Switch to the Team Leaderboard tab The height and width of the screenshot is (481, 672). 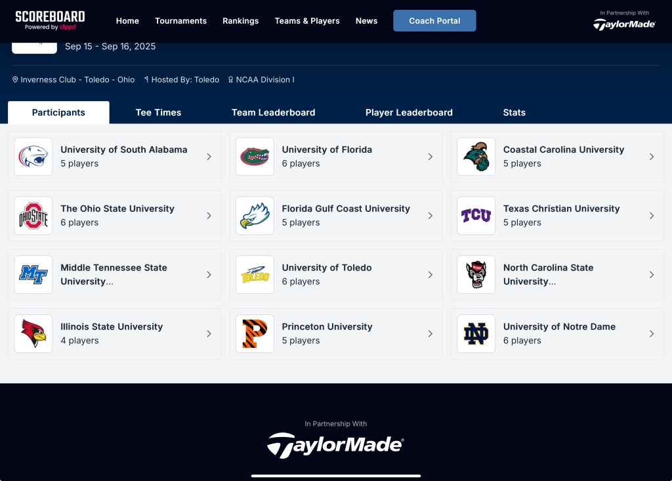pyautogui.click(x=273, y=113)
